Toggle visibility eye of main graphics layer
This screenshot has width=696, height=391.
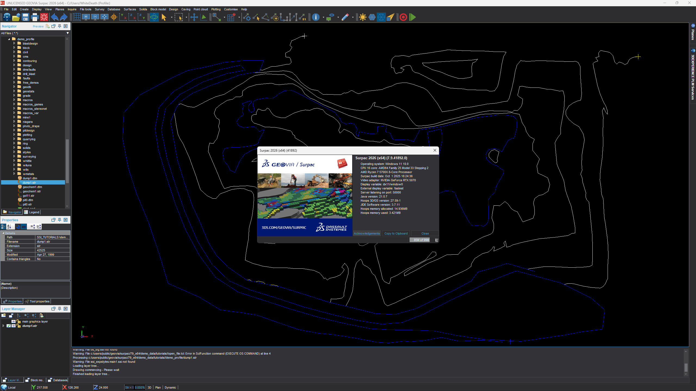[x=13, y=321]
